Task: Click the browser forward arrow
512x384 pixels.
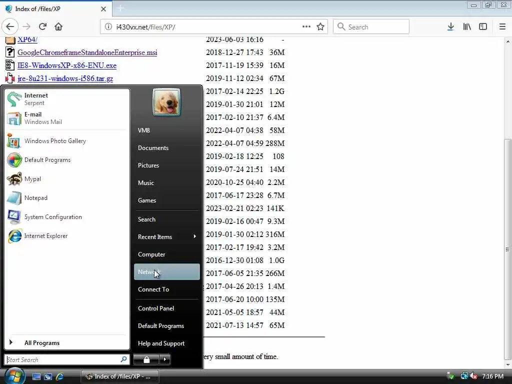Action: click(x=27, y=26)
